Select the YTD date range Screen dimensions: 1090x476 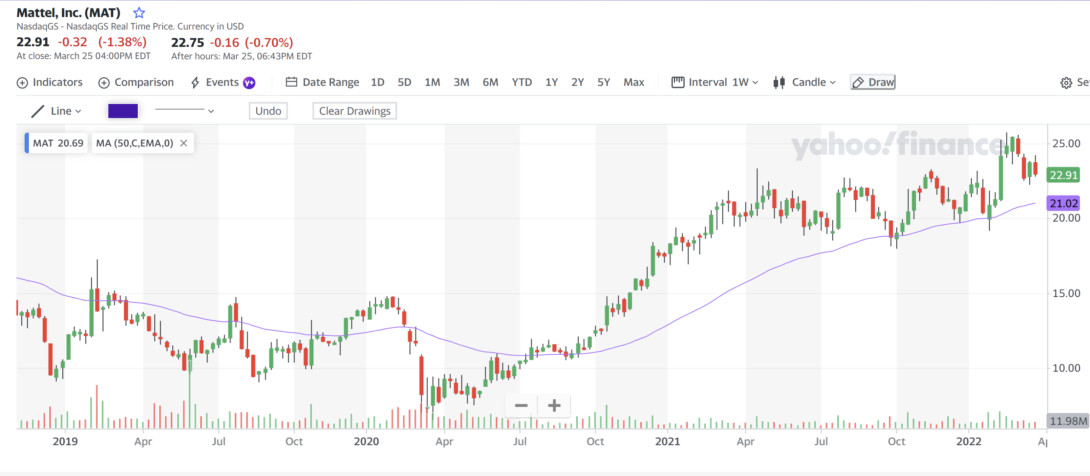pyautogui.click(x=521, y=82)
